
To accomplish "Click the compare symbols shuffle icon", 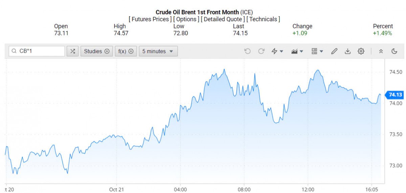I will [72, 51].
